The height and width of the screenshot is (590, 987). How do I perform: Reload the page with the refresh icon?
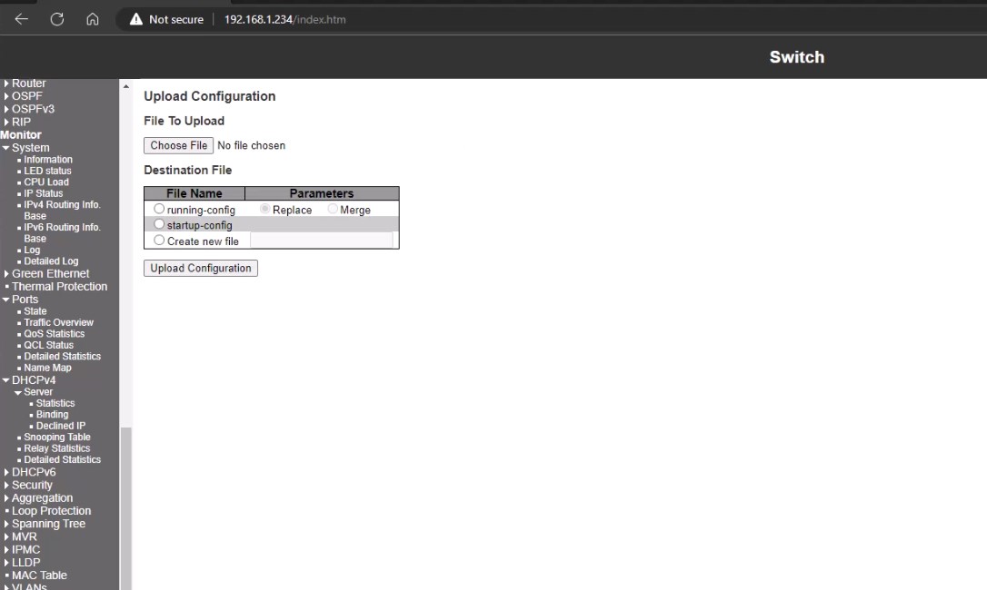[57, 19]
